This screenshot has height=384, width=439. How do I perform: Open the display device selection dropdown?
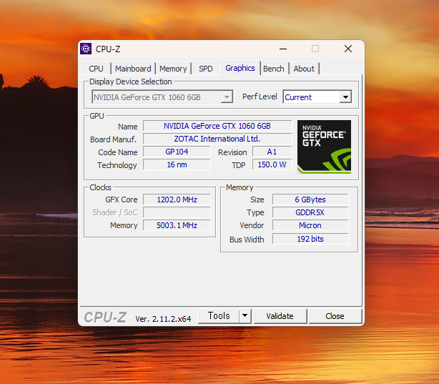(162, 97)
